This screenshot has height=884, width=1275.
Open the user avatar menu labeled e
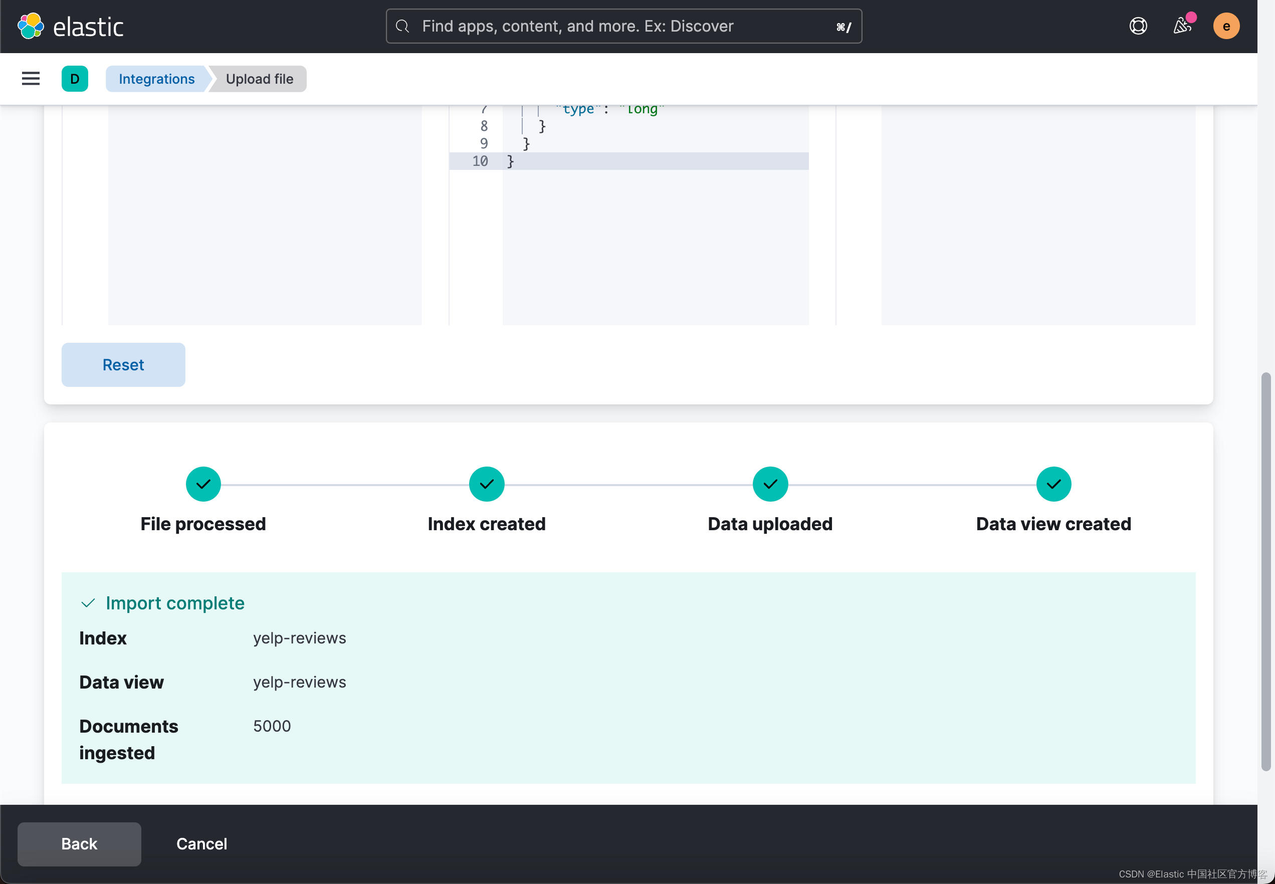click(1226, 26)
